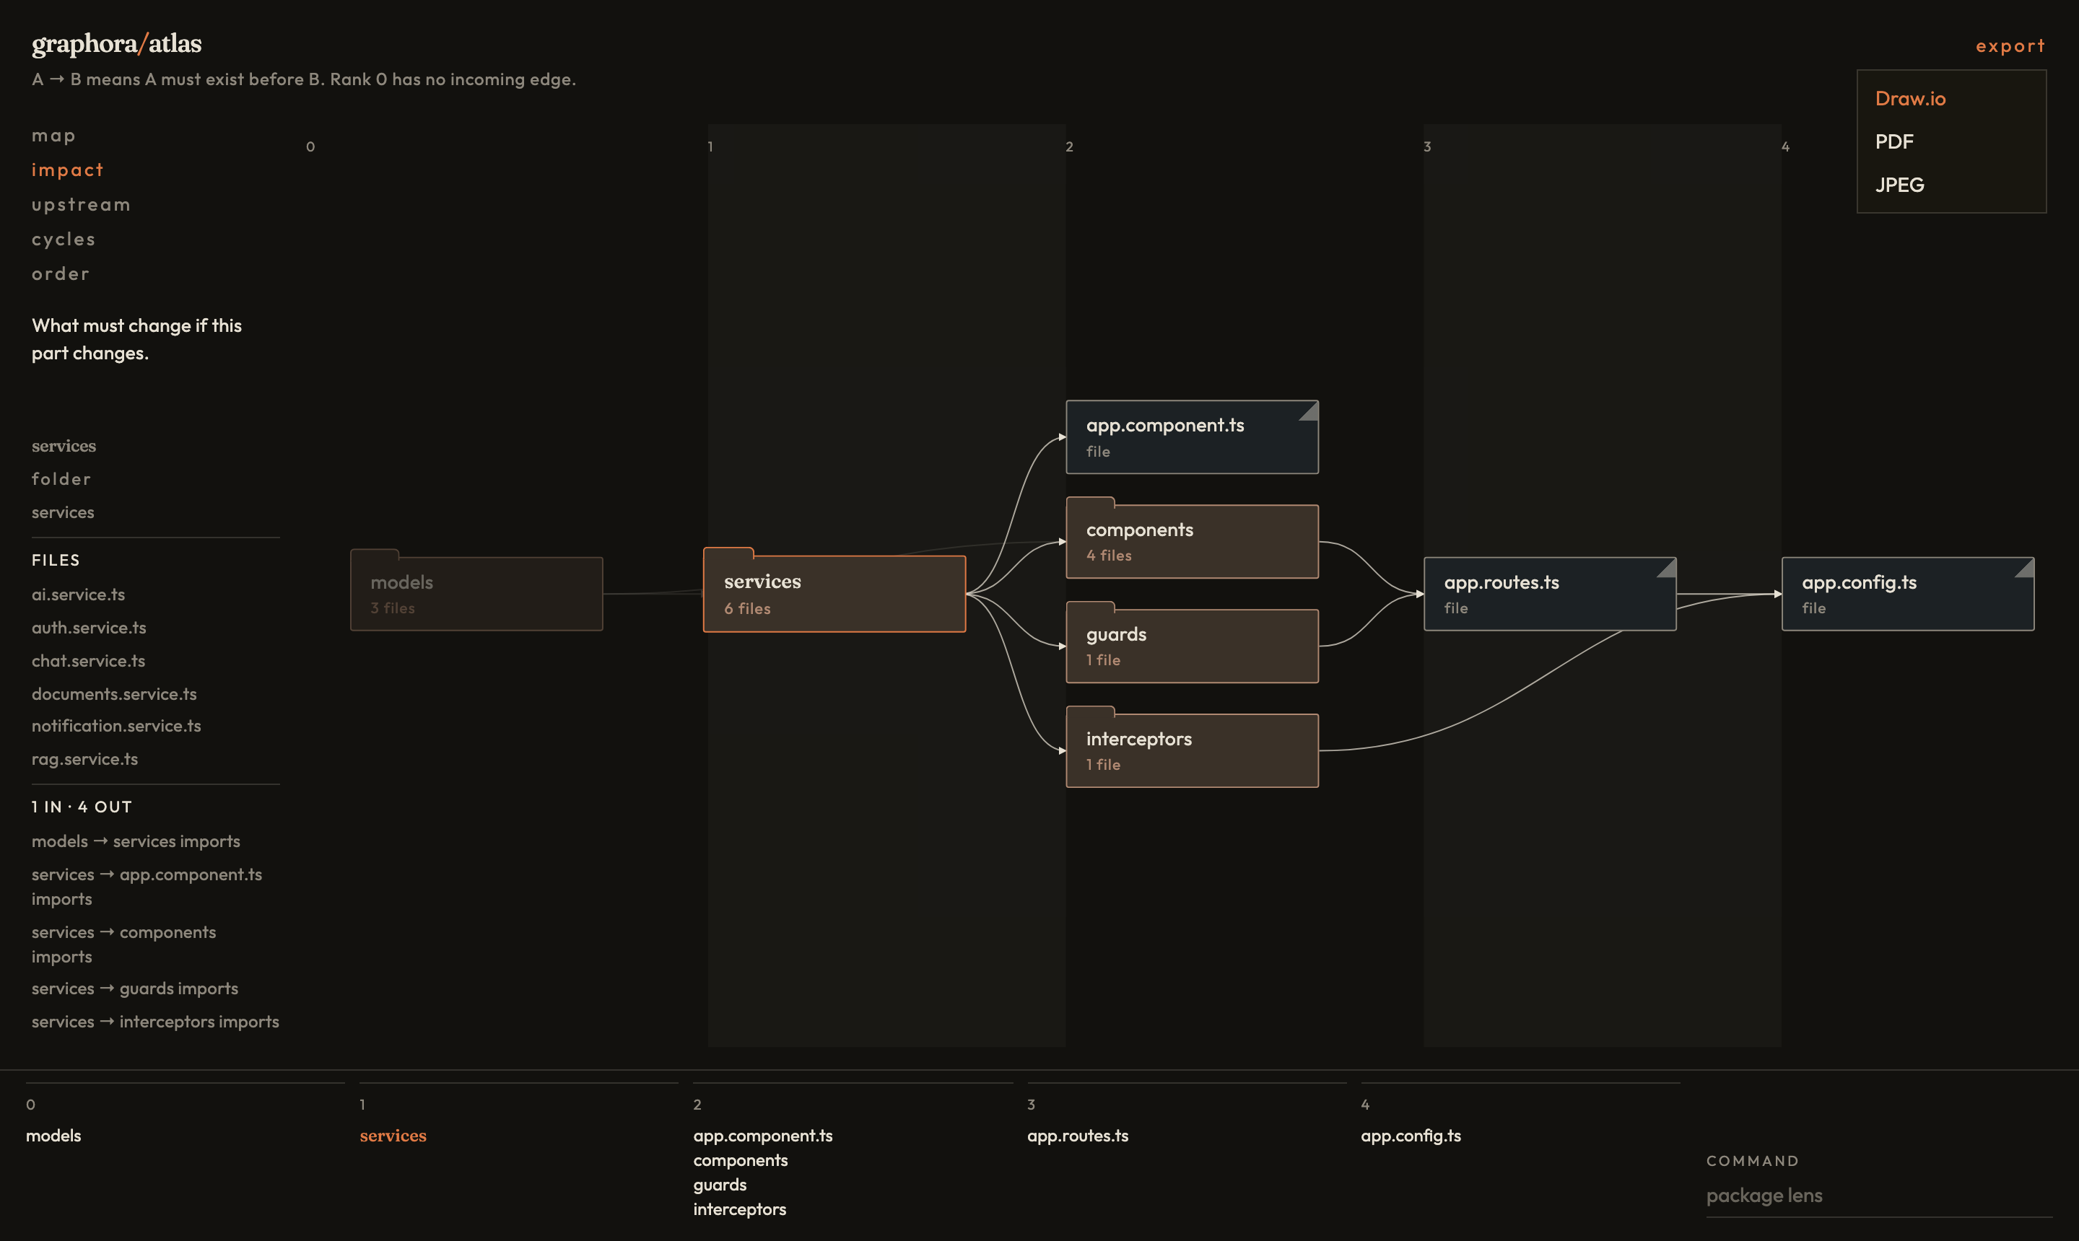Click app.routes.ts in the rank 3 column
The image size is (2079, 1241).
(1078, 1136)
